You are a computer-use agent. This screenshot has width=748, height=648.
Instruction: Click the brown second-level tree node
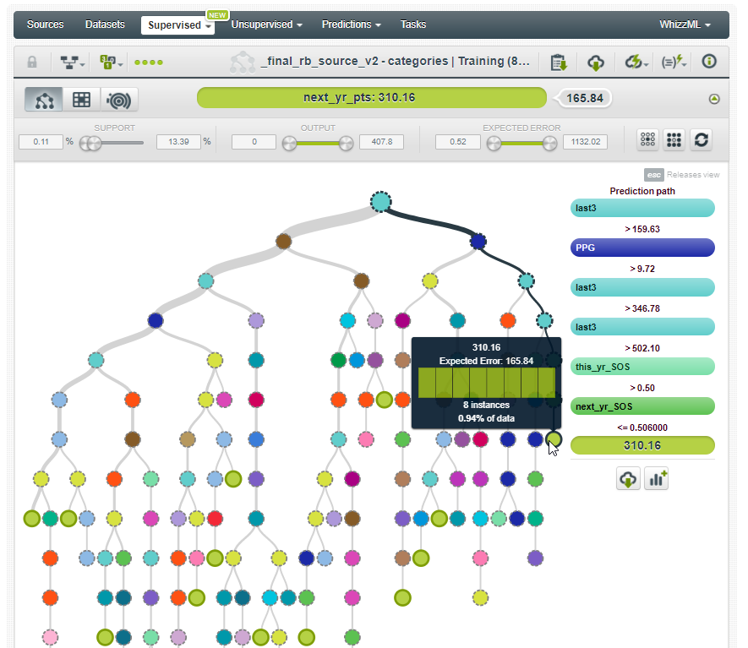click(283, 242)
